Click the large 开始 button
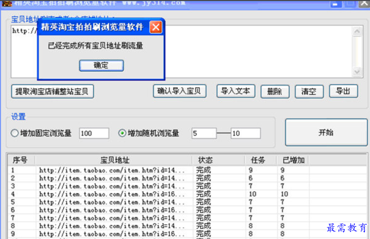The width and height of the screenshot is (370, 239). click(326, 133)
